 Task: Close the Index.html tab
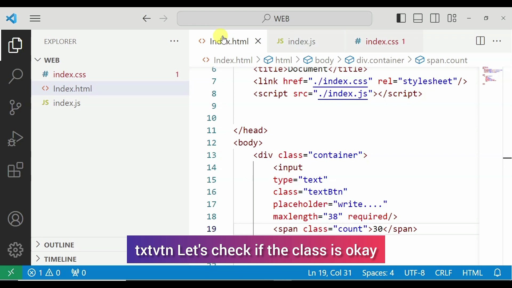tap(258, 41)
